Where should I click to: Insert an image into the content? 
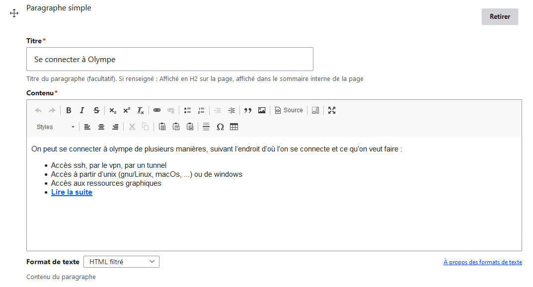point(262,110)
